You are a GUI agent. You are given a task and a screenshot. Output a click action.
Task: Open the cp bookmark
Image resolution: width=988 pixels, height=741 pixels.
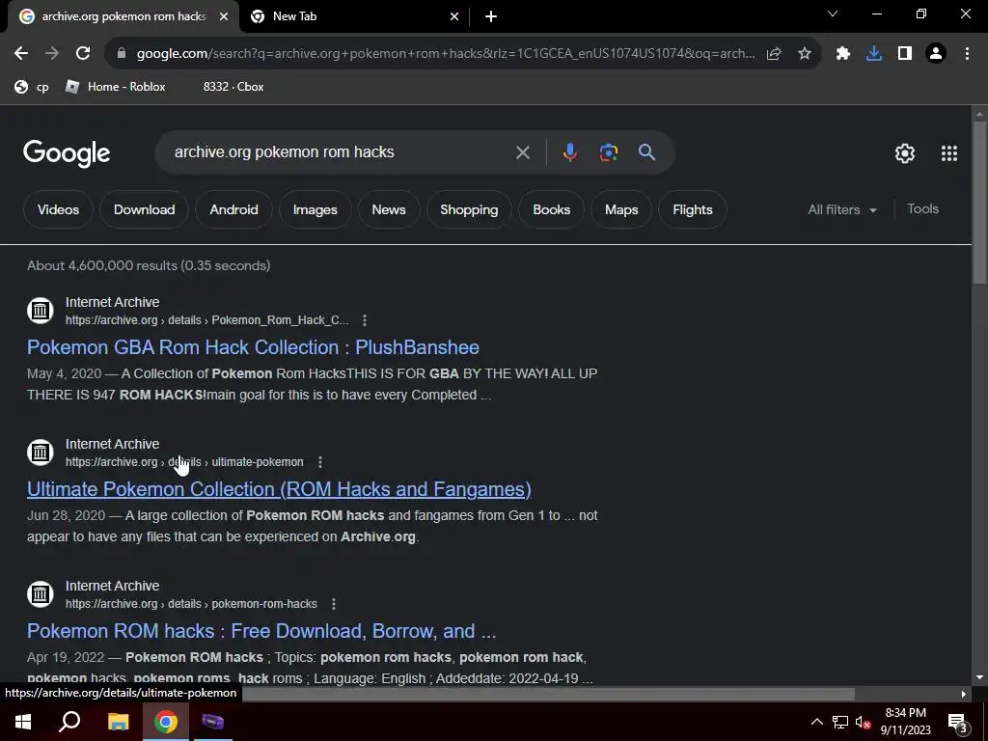pyautogui.click(x=32, y=87)
